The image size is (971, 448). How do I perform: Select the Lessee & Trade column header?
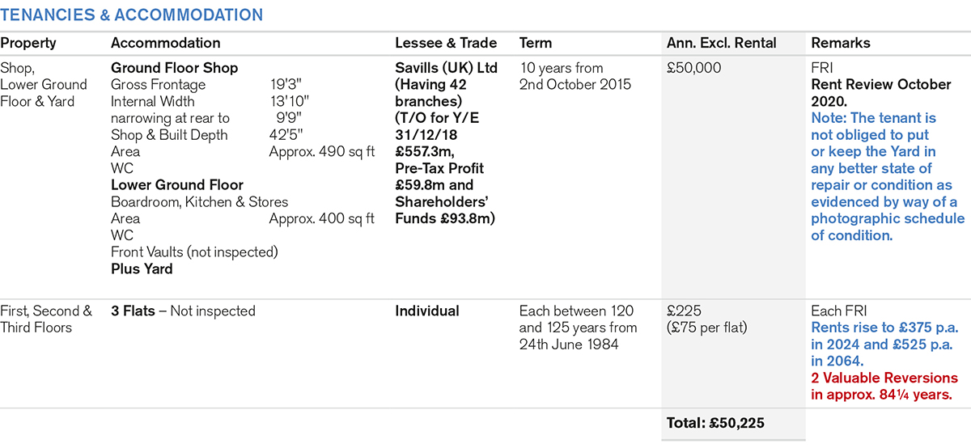coord(446,44)
